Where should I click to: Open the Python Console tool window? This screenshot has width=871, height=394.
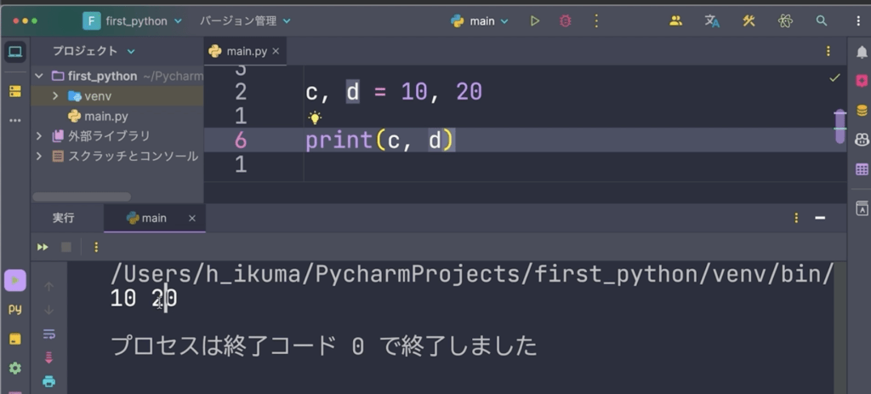[14, 309]
